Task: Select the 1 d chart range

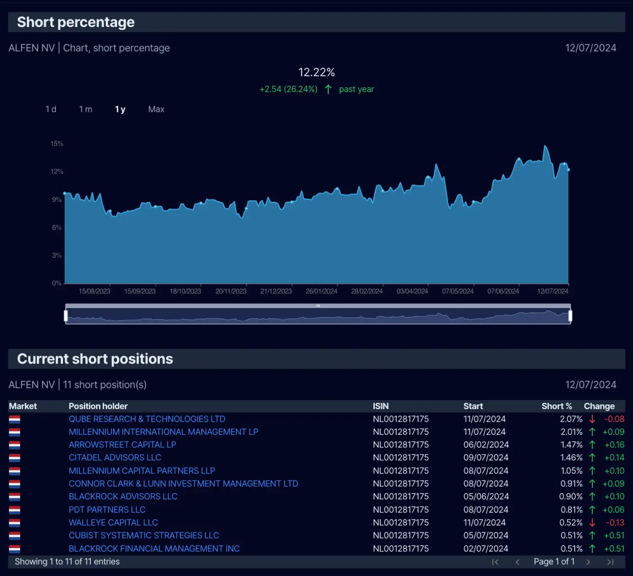Action: [x=51, y=109]
